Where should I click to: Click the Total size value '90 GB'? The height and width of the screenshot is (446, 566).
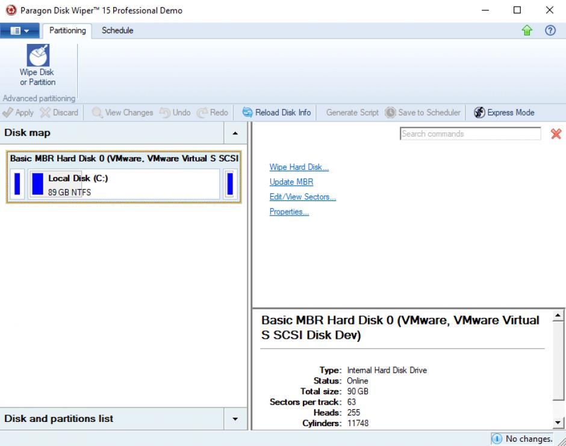tap(357, 391)
